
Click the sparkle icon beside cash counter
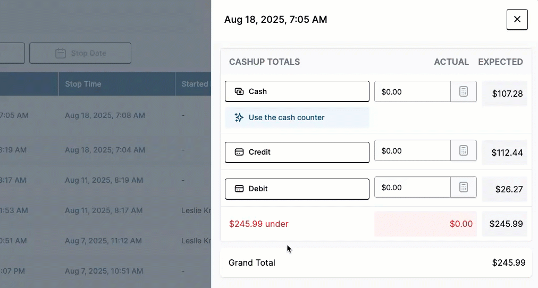pyautogui.click(x=239, y=117)
